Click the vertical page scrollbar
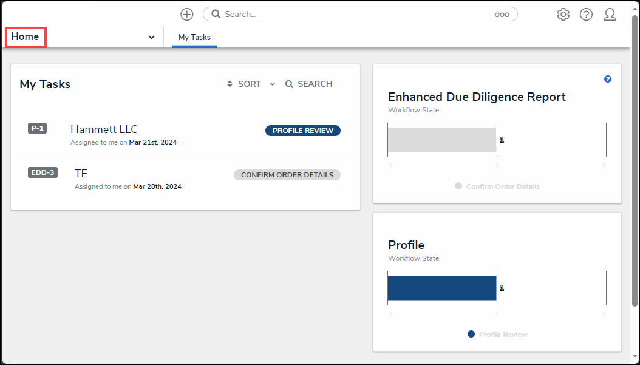 tap(635, 162)
